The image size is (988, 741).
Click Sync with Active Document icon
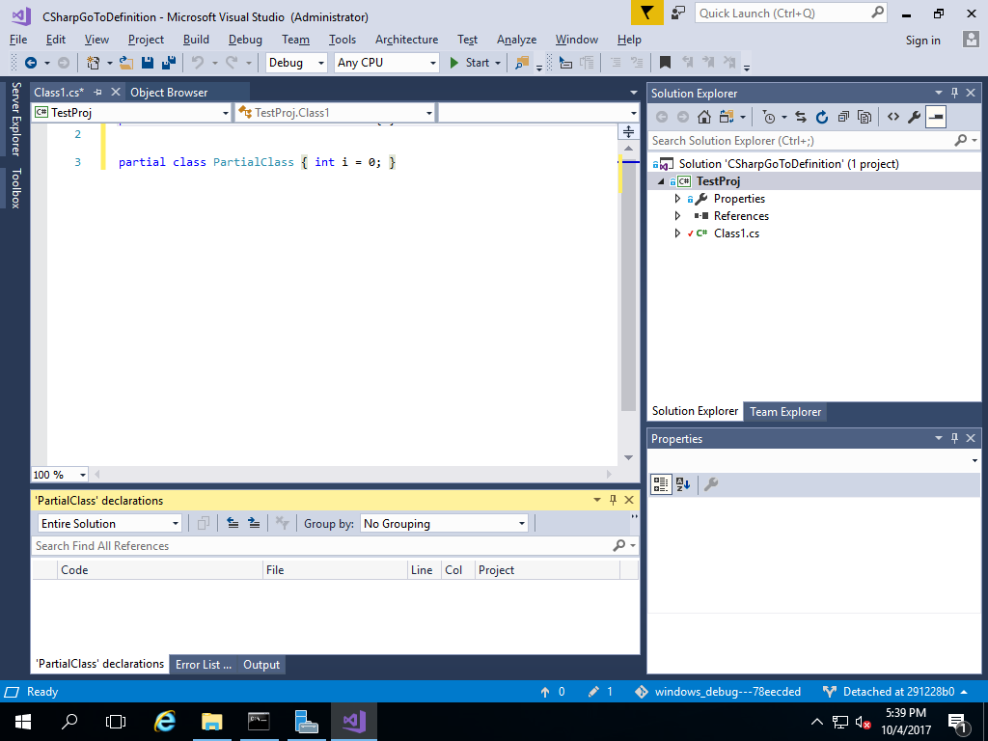tap(801, 117)
